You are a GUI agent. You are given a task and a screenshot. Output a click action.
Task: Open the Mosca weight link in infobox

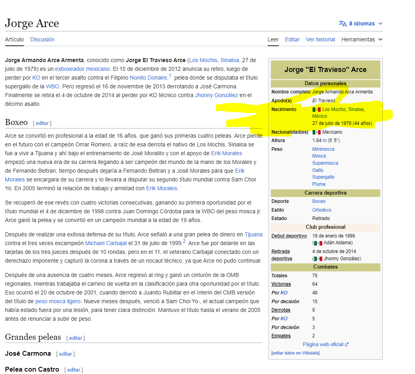[319, 156]
